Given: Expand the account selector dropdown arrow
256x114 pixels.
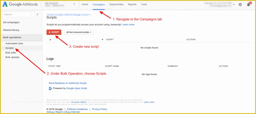Looking at the screenshot, I should 74,4.
